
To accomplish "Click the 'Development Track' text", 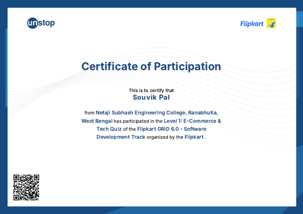I will [121, 137].
